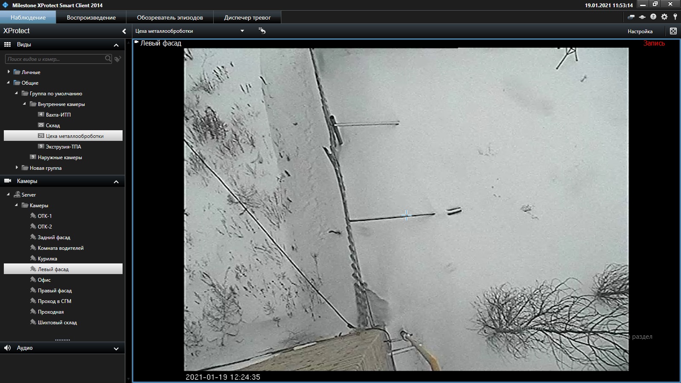This screenshot has width=681, height=383.
Task: Click the Milestone XProtect app logo icon
Action: (x=6, y=5)
